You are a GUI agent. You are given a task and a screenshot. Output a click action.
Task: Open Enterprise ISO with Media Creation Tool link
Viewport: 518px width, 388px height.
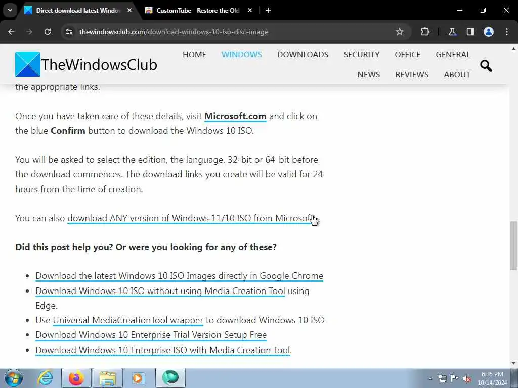point(162,350)
